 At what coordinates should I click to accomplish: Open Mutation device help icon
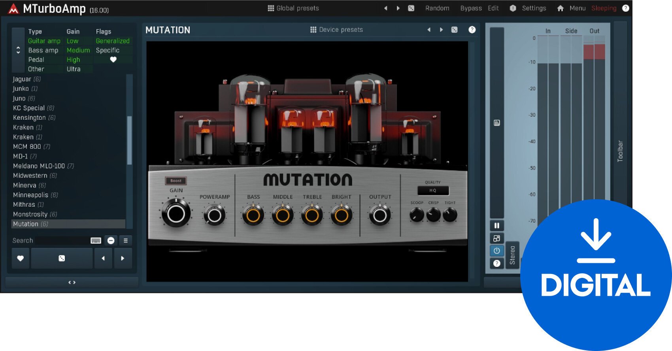[x=472, y=30]
